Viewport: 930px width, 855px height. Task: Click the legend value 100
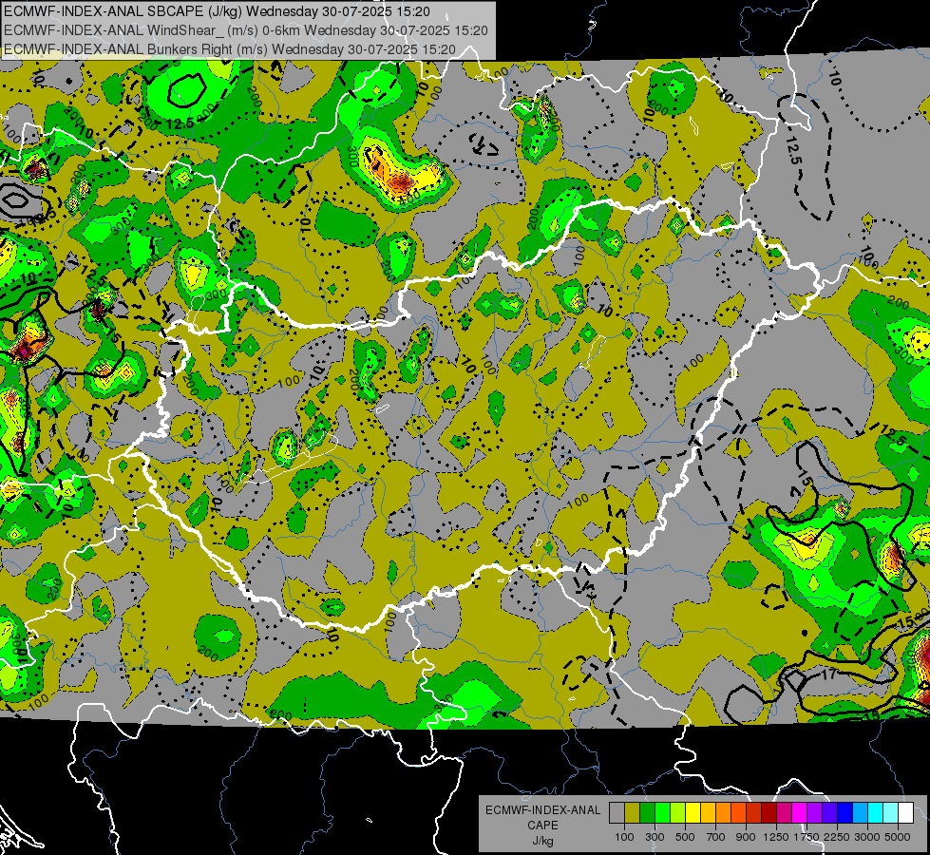point(624,837)
